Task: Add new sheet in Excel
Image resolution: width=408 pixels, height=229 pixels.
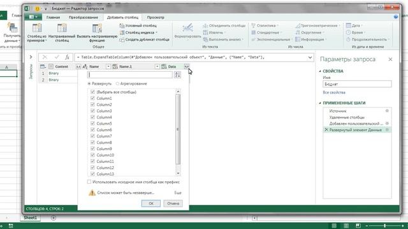Action: [54, 218]
